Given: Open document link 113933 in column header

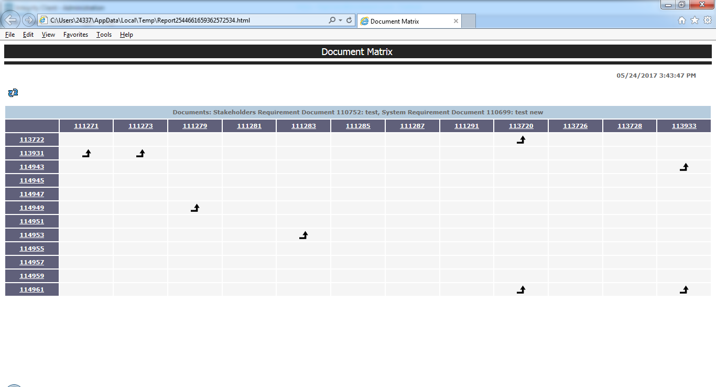Looking at the screenshot, I should click(684, 126).
